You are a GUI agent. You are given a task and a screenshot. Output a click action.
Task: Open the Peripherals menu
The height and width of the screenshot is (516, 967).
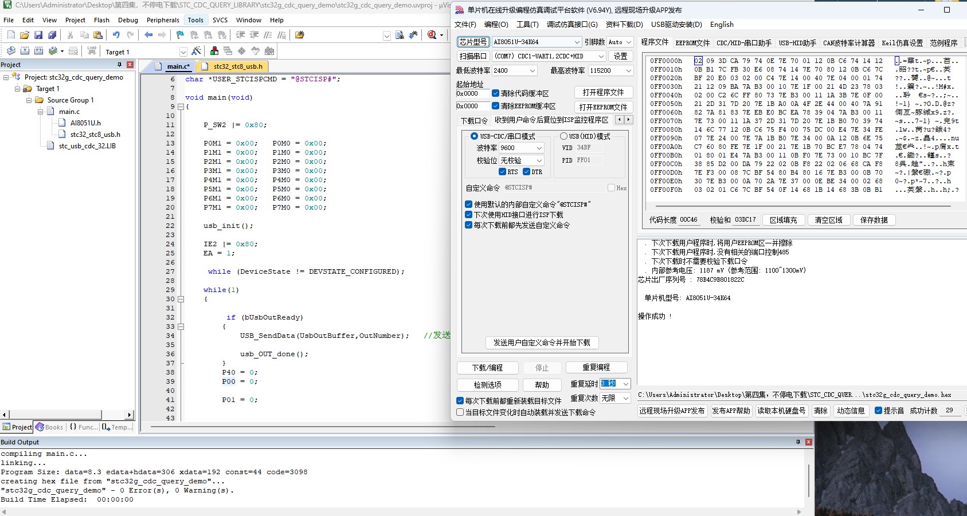point(163,20)
